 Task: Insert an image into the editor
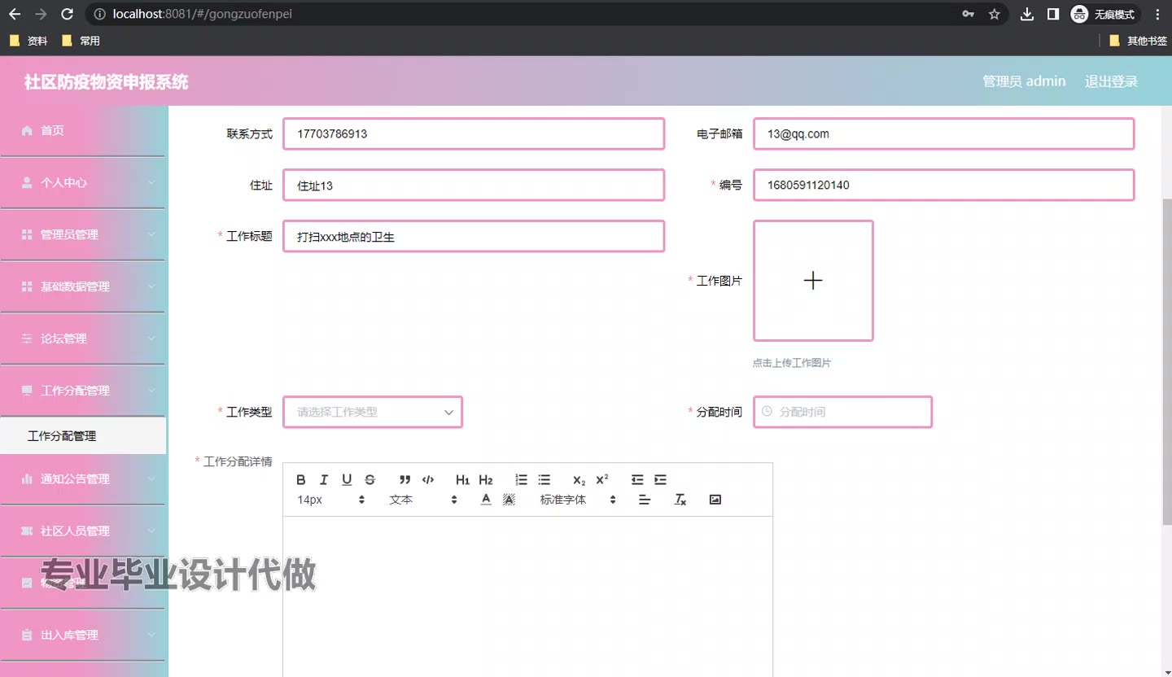(715, 500)
